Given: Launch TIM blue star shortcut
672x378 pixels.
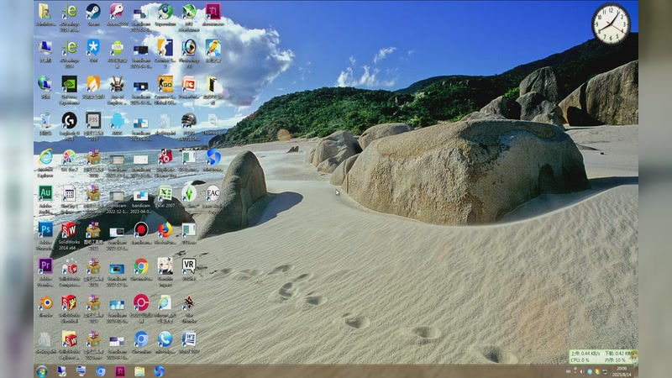Looking at the screenshot, I should click(x=93, y=48).
